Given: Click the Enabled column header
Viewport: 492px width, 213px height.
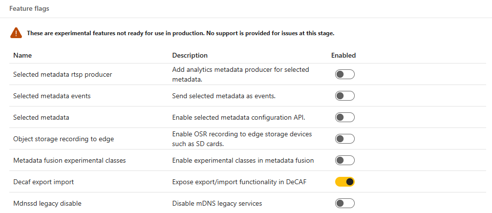Looking at the screenshot, I should coord(343,56).
